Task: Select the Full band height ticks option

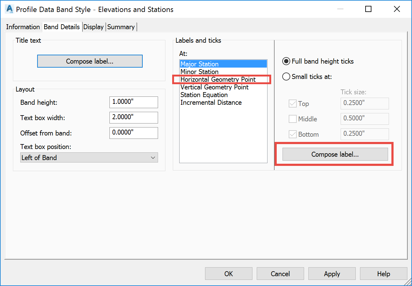Action: click(286, 61)
